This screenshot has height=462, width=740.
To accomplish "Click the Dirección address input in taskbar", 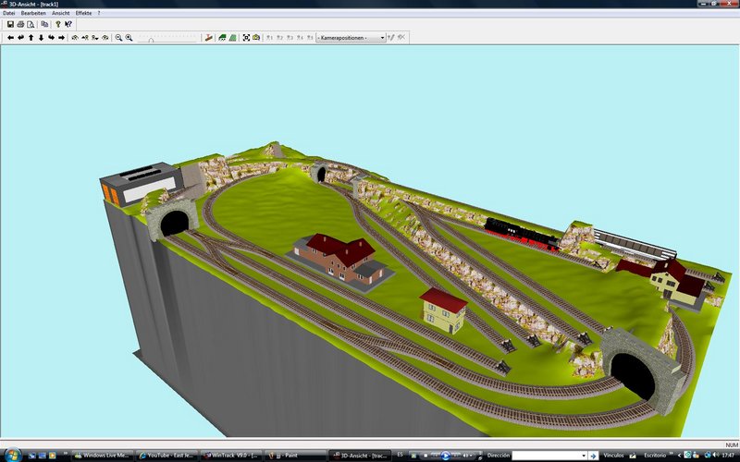I will click(x=546, y=456).
